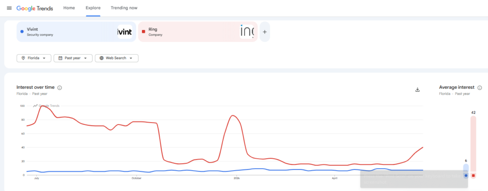Click the Google Trends logo

click(35, 9)
